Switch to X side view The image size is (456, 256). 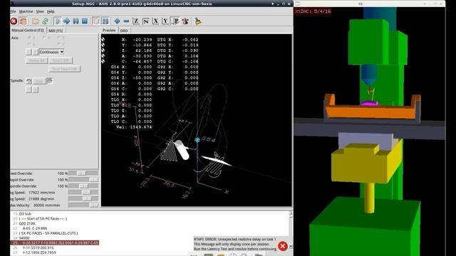[x=155, y=21]
